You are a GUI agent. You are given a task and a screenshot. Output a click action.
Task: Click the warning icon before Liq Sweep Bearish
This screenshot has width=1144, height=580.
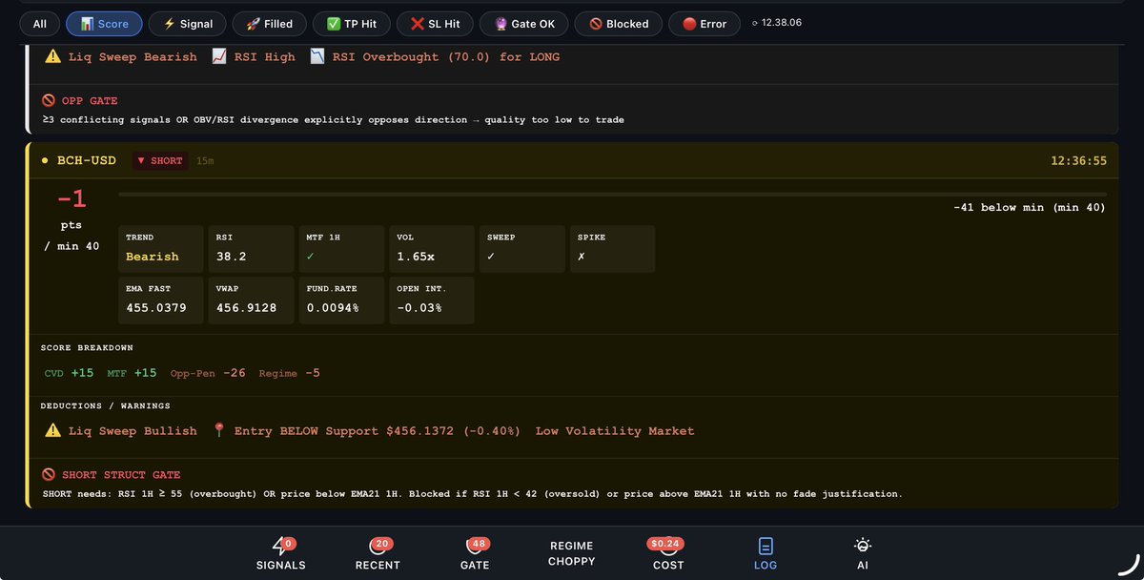[53, 56]
